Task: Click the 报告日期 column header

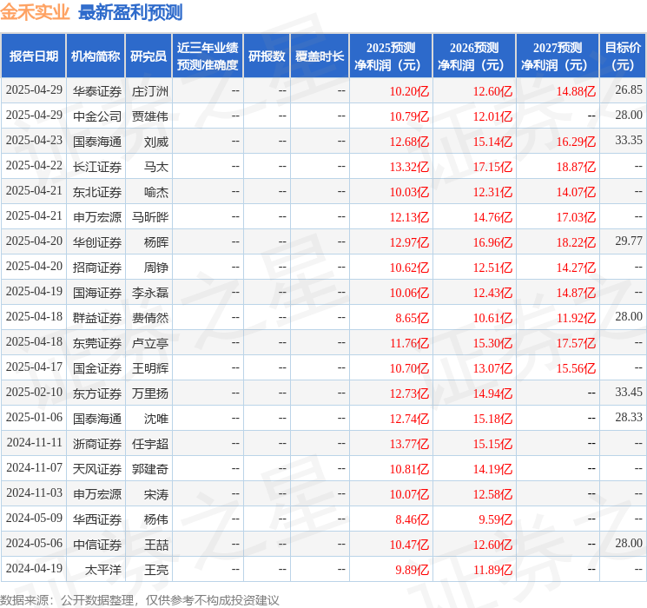Action: pos(33,56)
